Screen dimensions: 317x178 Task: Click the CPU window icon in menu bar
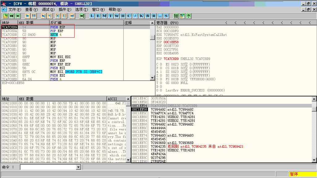pos(4,10)
